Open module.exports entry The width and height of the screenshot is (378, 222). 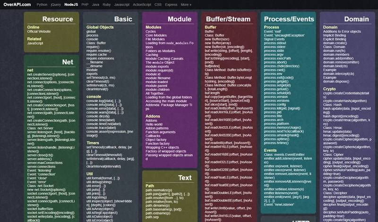[157, 66]
